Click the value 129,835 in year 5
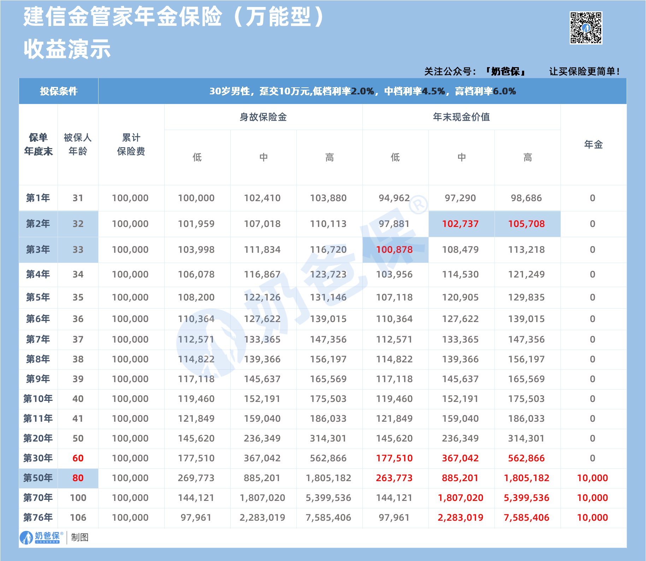646x561 pixels. point(526,297)
